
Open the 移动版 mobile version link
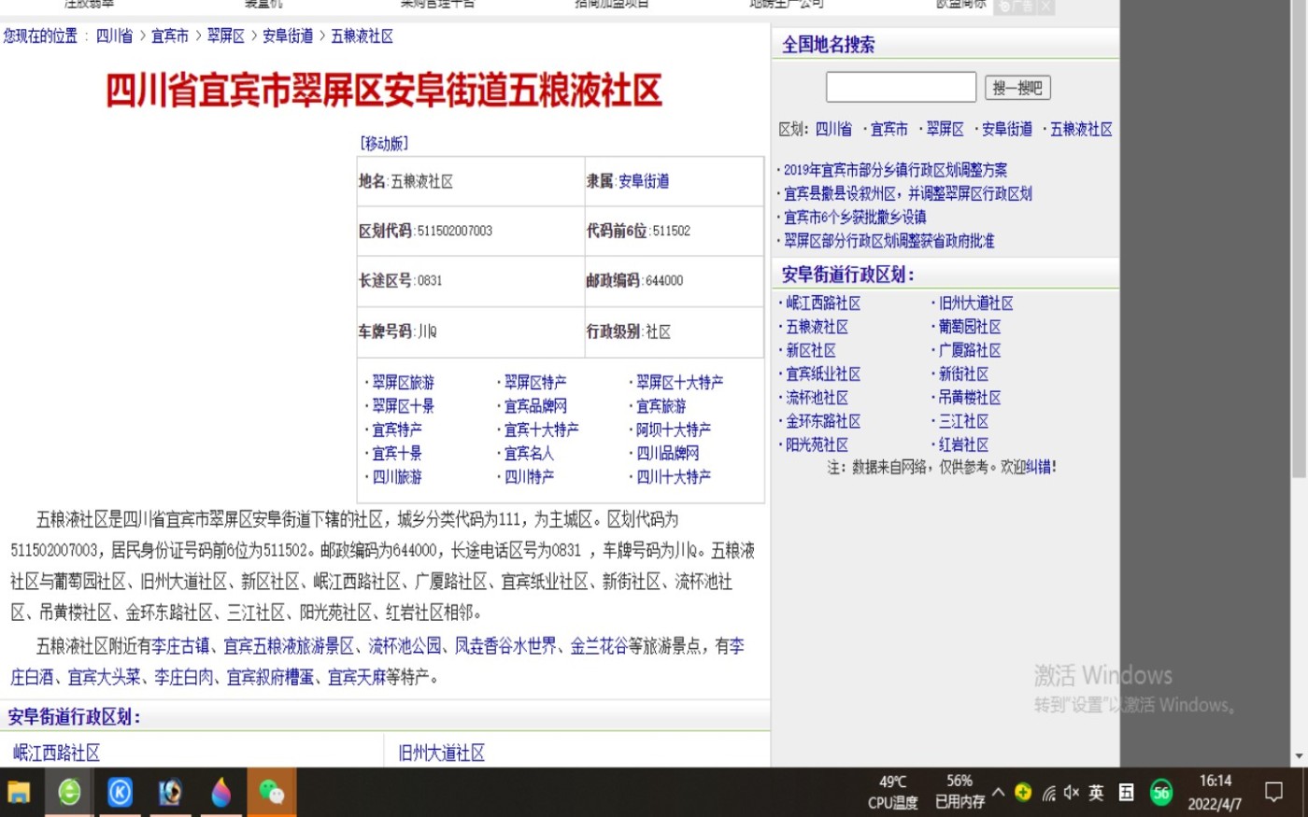point(384,143)
